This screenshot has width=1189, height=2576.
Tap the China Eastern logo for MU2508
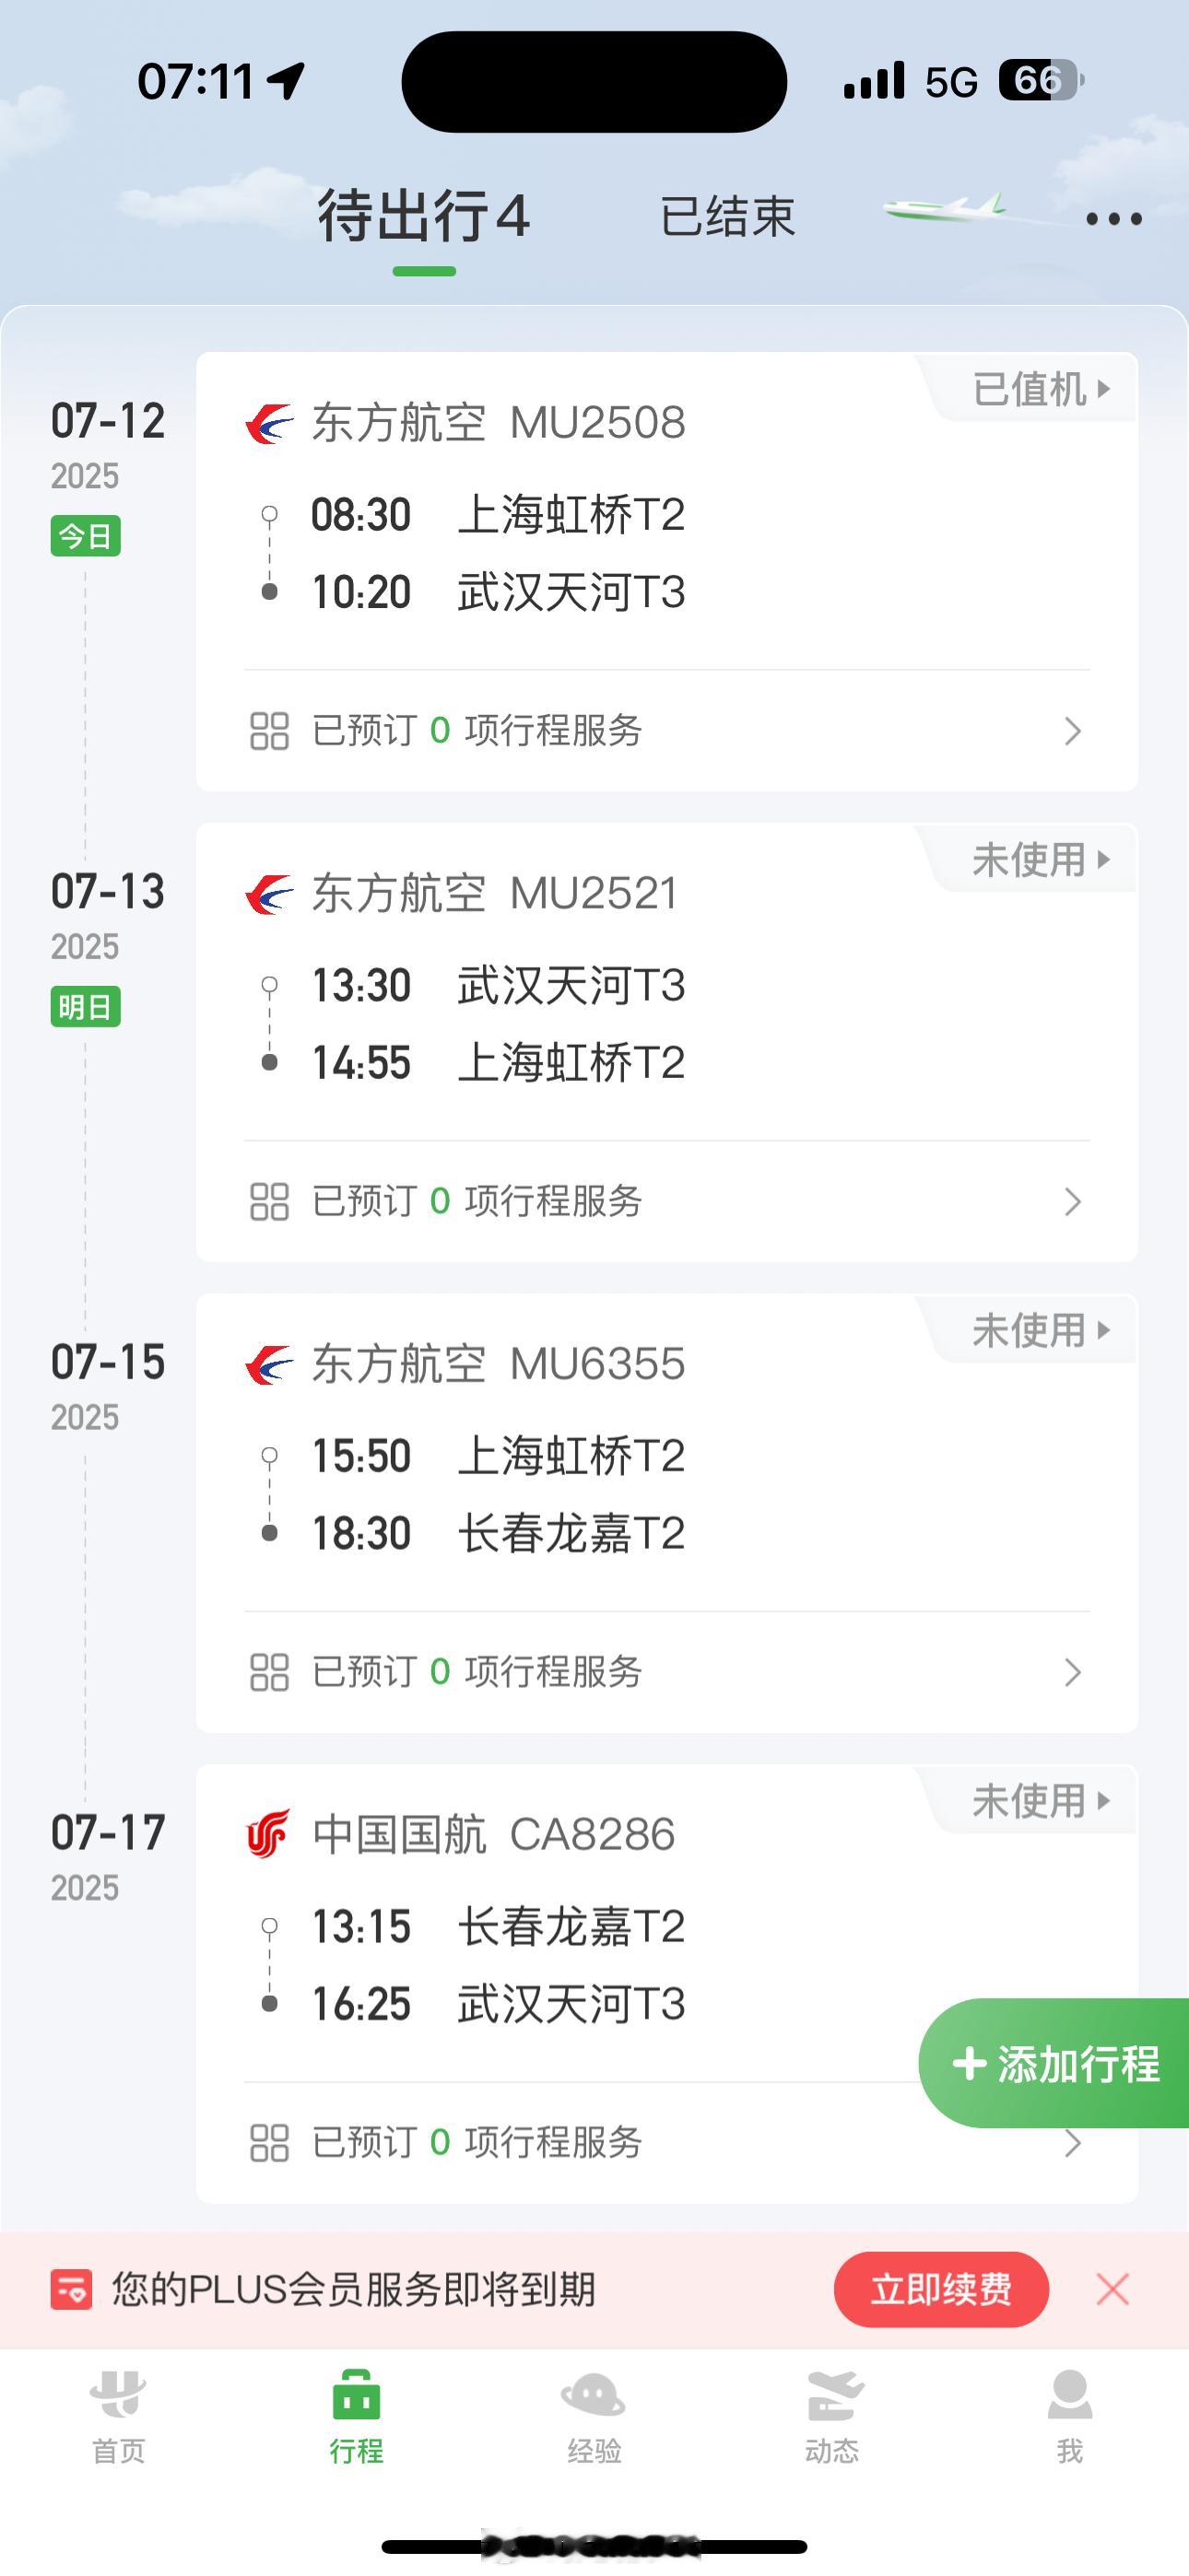tap(269, 424)
